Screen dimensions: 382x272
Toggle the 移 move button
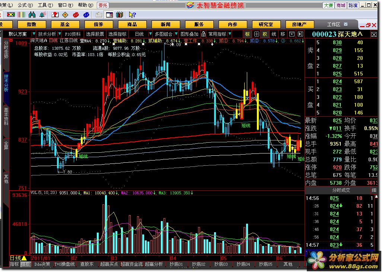pyautogui.click(x=283, y=34)
